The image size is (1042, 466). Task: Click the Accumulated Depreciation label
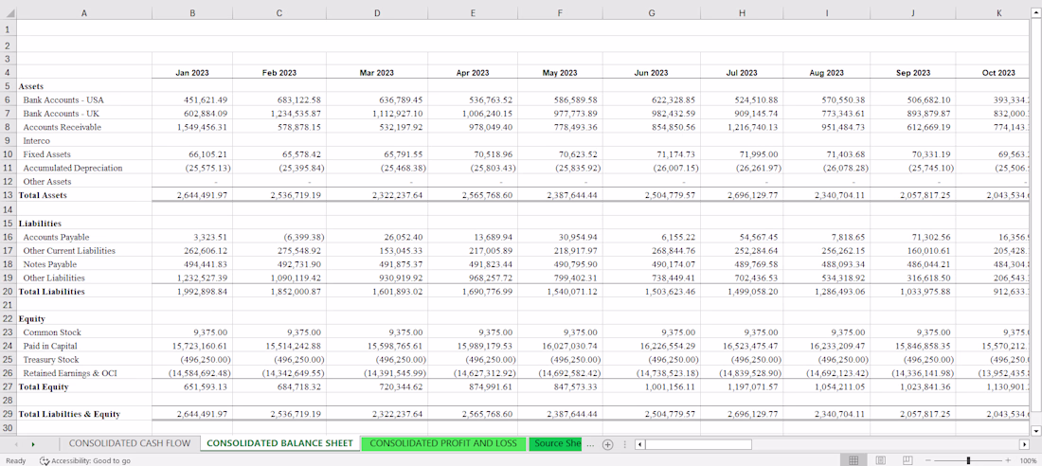(x=72, y=169)
